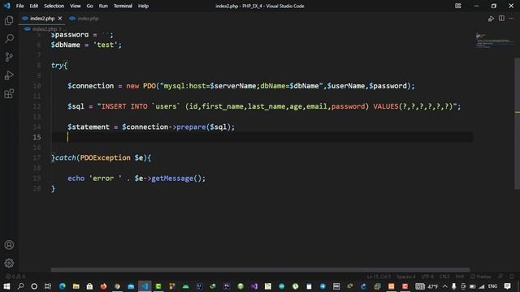Close the index2.php tab
The width and height of the screenshot is (520, 292).
pyautogui.click(x=60, y=19)
